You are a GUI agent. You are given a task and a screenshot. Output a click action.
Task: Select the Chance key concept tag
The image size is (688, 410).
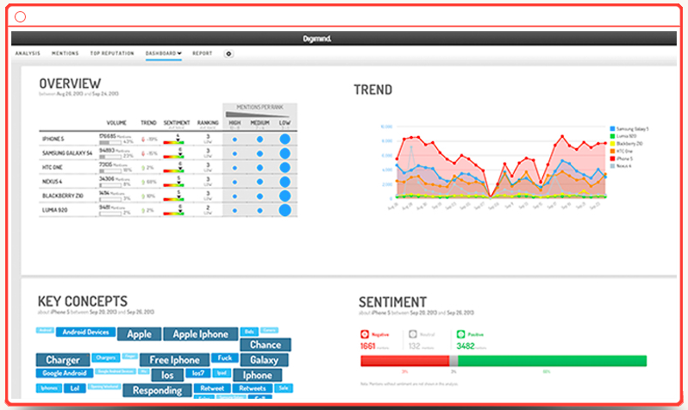point(266,345)
